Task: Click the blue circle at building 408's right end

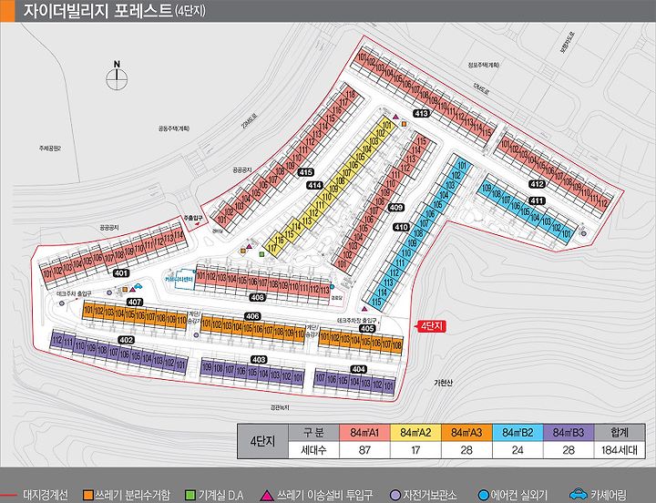Action: click(x=333, y=287)
